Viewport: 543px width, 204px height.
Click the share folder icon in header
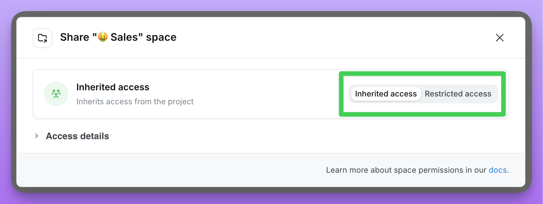coord(42,38)
